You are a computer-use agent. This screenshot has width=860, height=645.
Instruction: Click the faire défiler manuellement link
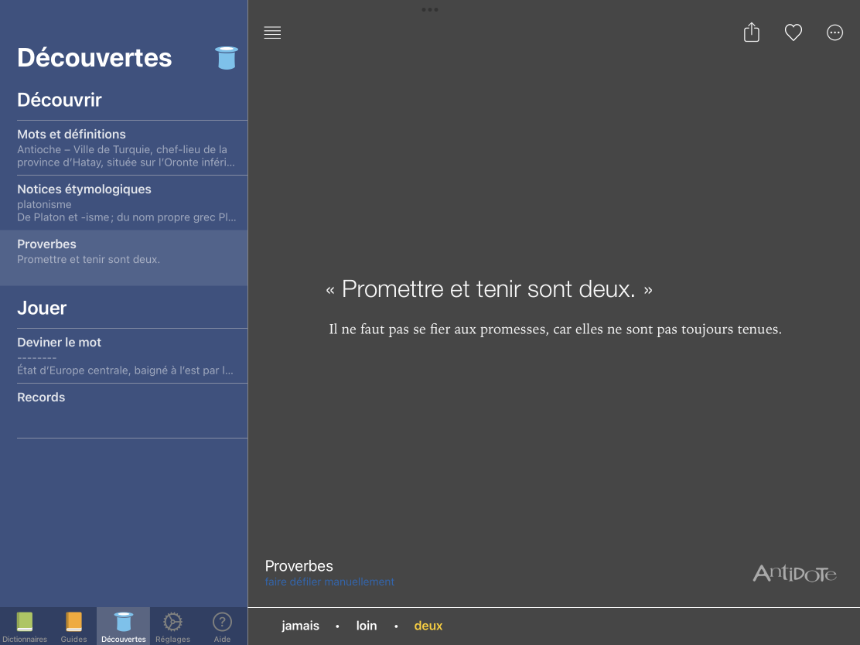click(329, 582)
